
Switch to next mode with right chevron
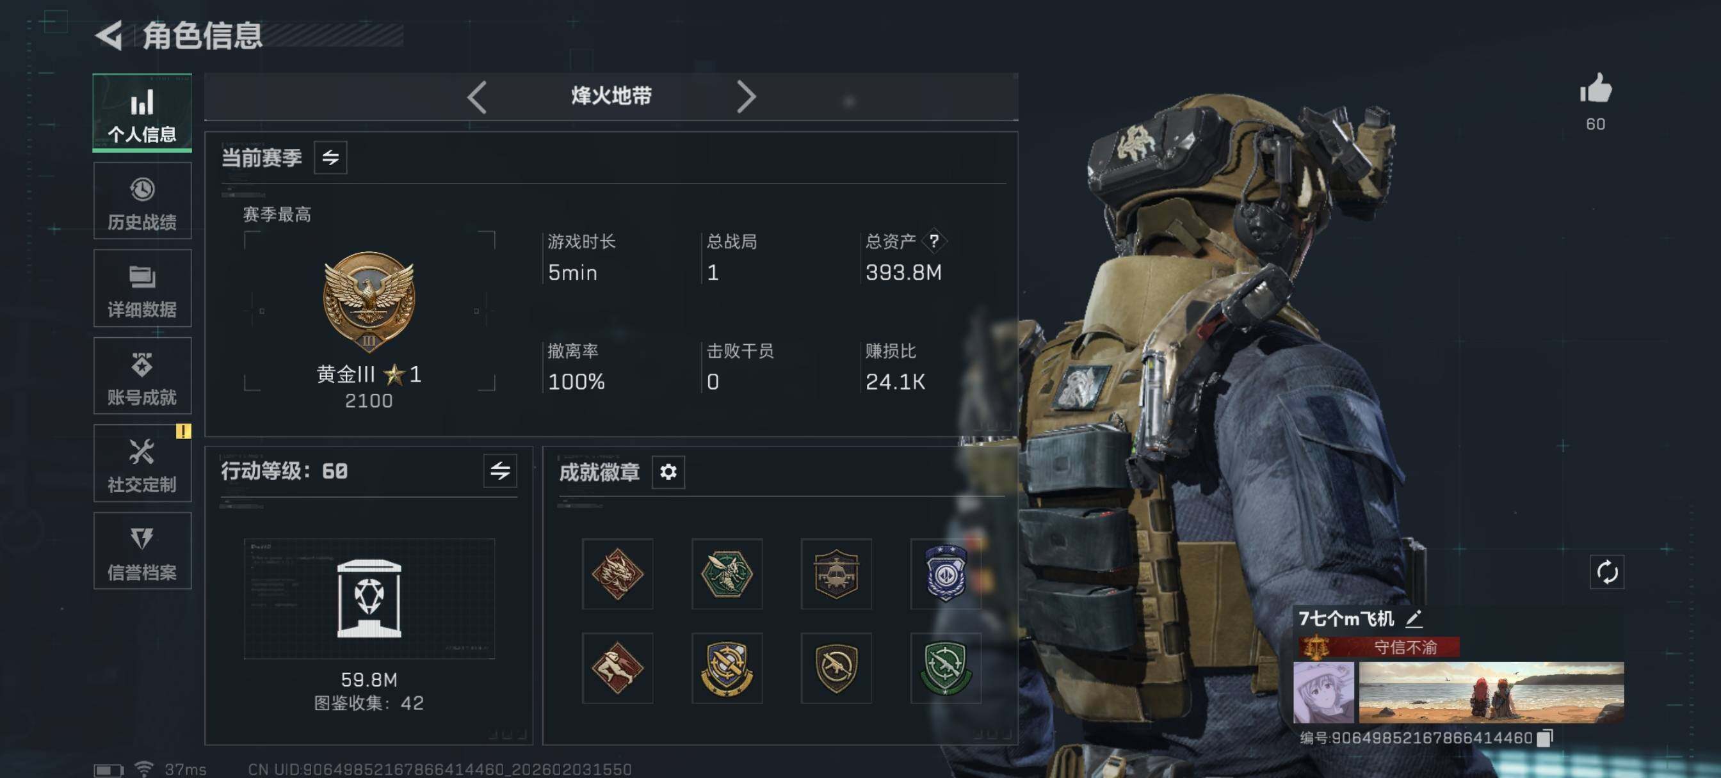(x=746, y=97)
